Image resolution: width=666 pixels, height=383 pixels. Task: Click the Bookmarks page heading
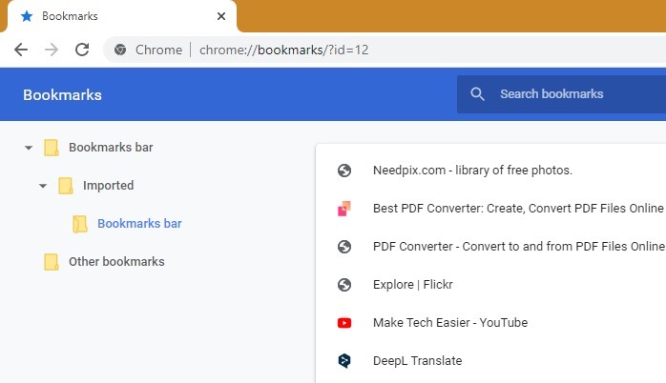(62, 95)
